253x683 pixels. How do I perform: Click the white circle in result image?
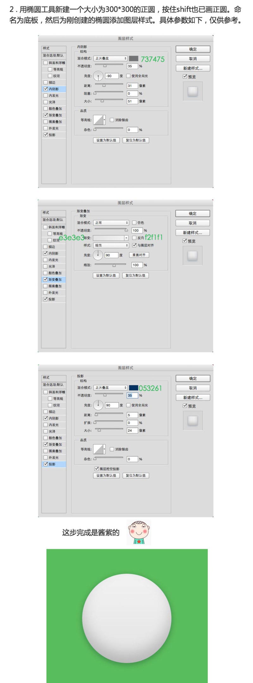click(127, 618)
